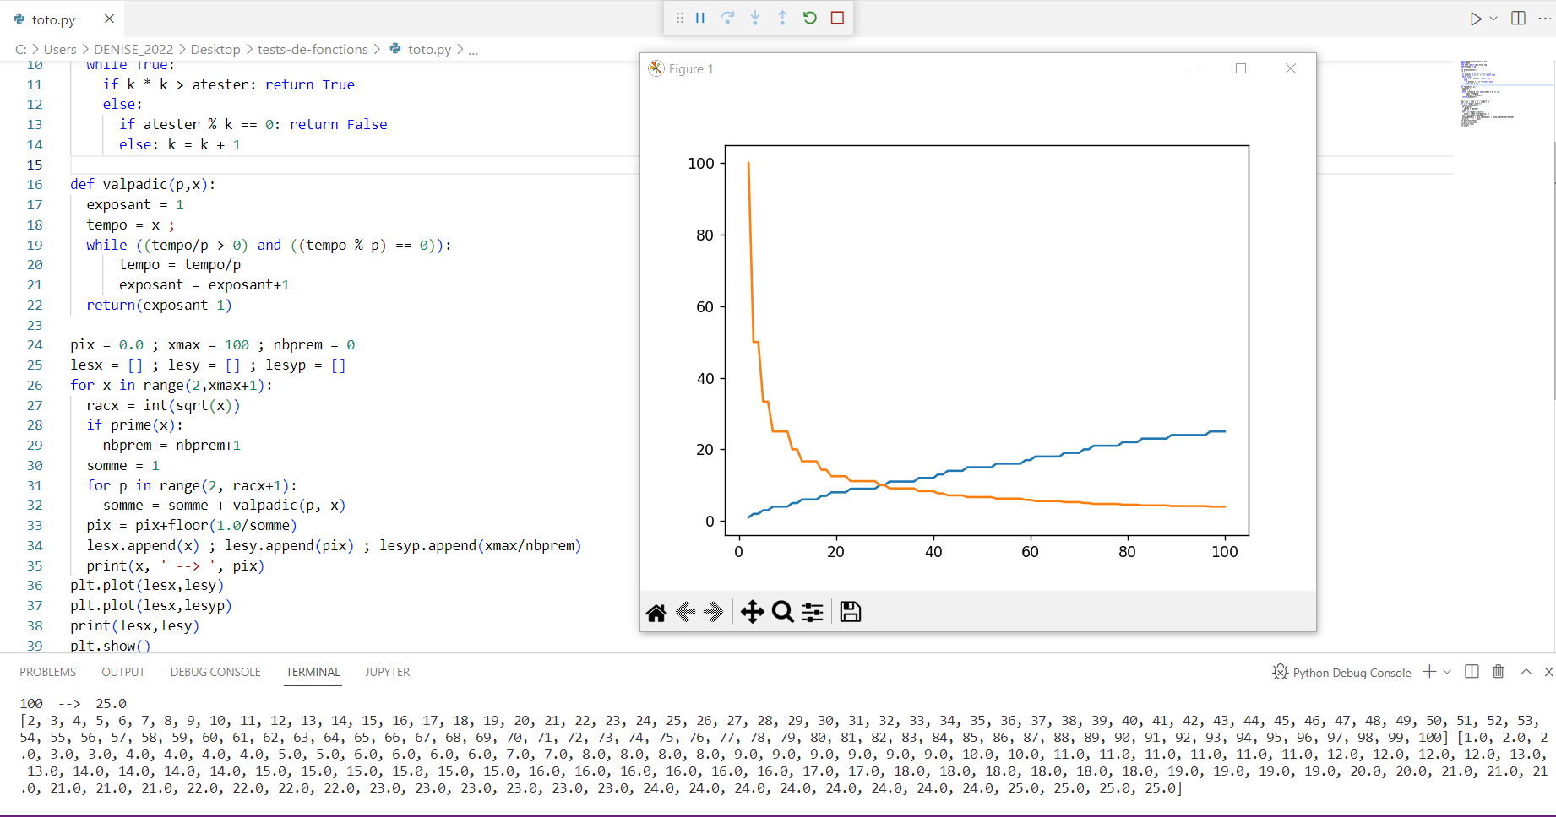Restart the debugging session
Image resolution: width=1556 pixels, height=817 pixels.
click(x=810, y=18)
